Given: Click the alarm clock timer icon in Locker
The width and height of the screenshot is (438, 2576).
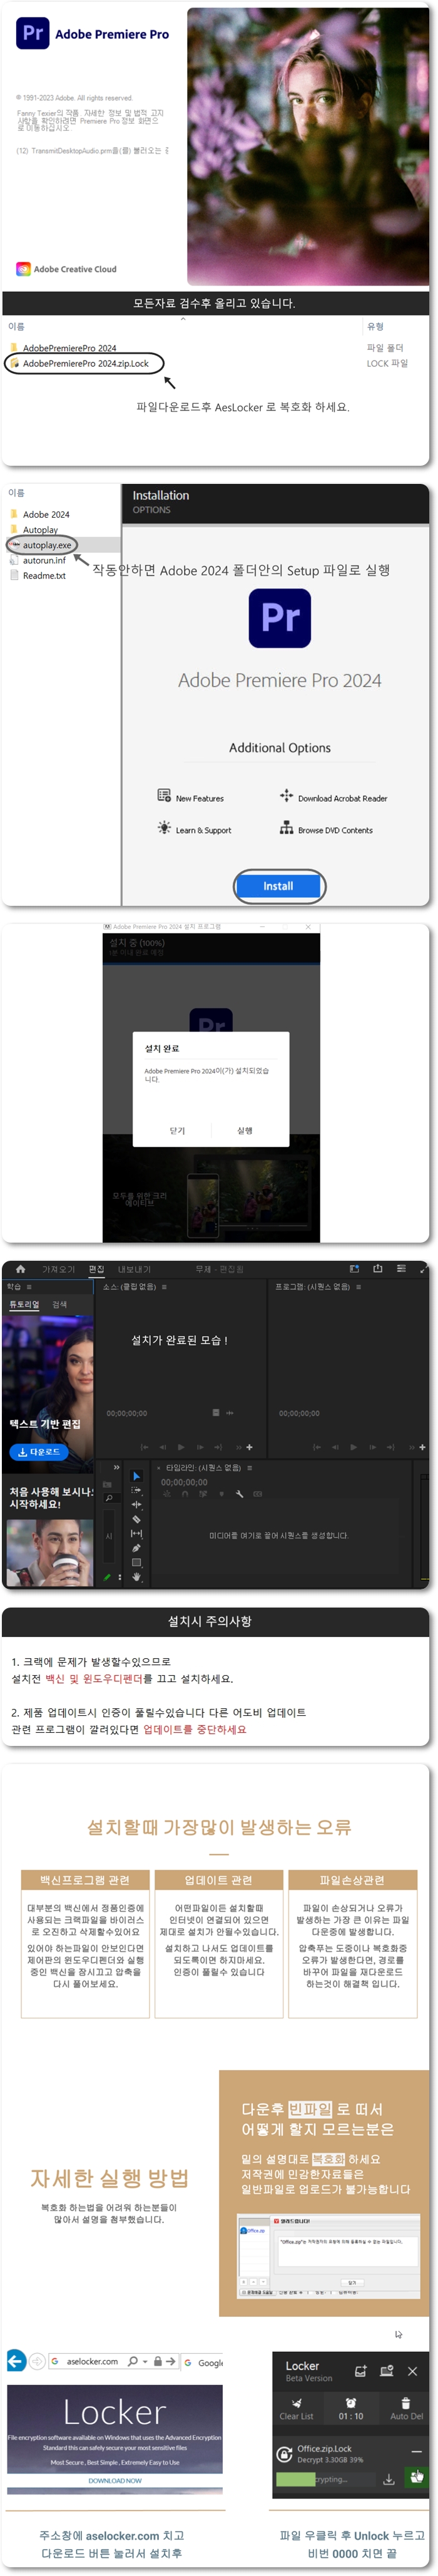Looking at the screenshot, I should 350,2403.
